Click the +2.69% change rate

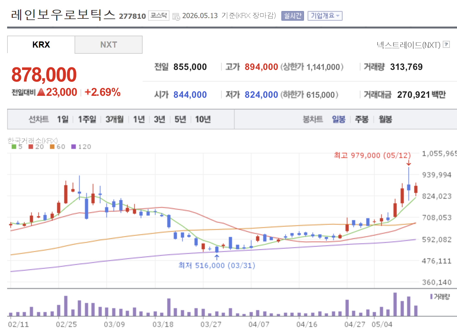(102, 92)
